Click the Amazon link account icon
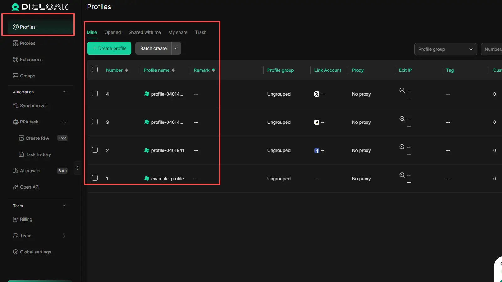The image size is (502, 282). pos(317,122)
